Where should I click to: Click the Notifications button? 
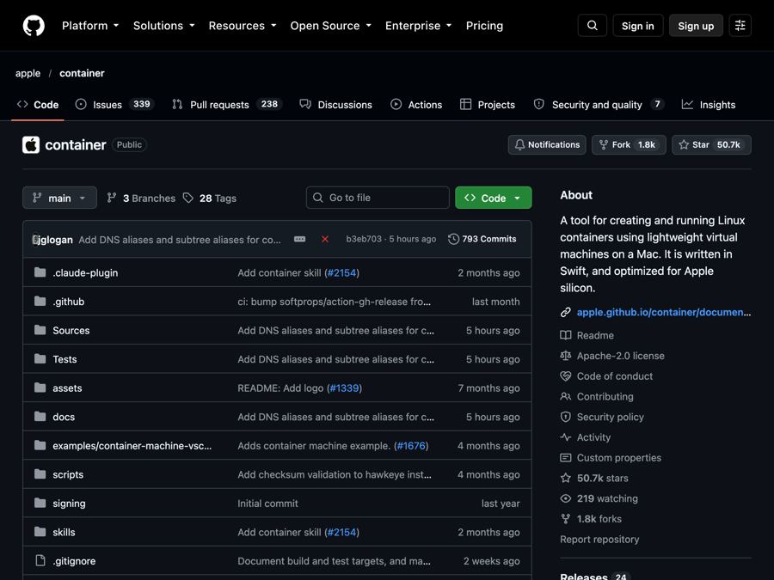tap(547, 145)
